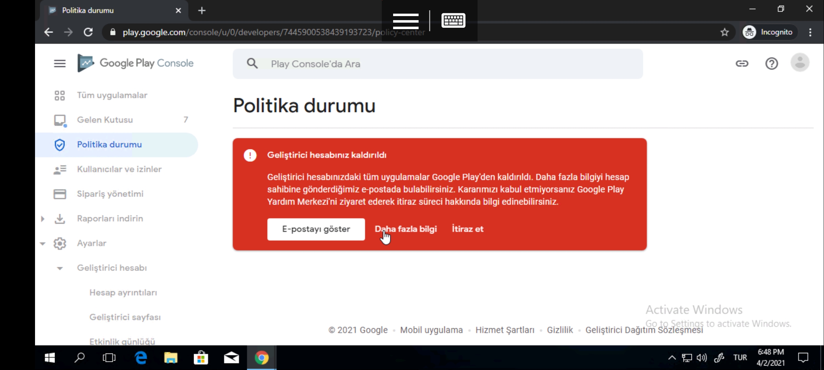Click the Chrome taskbar icon

(x=262, y=358)
